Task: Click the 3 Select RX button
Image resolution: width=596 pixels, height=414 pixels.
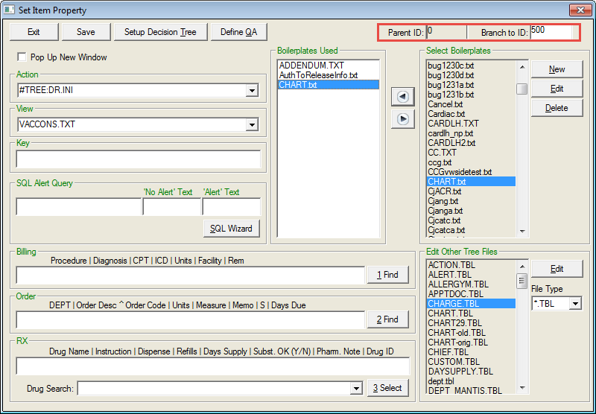Action: tap(387, 388)
